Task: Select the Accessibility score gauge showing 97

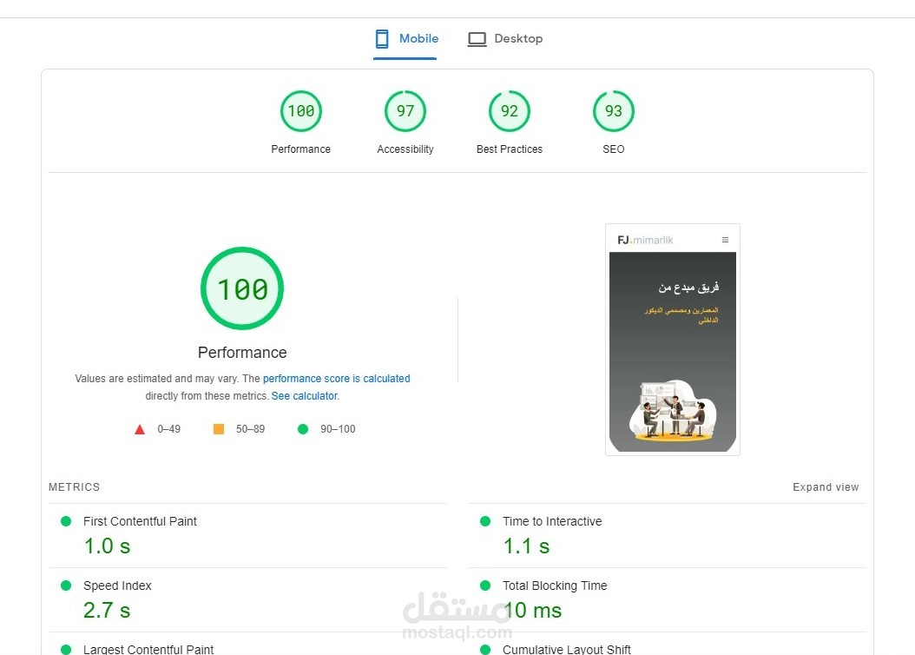Action: (x=405, y=110)
